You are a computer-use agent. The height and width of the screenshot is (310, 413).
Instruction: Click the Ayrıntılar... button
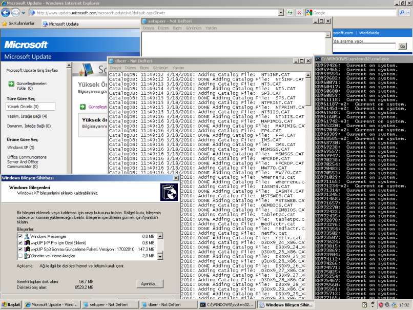[150, 284]
